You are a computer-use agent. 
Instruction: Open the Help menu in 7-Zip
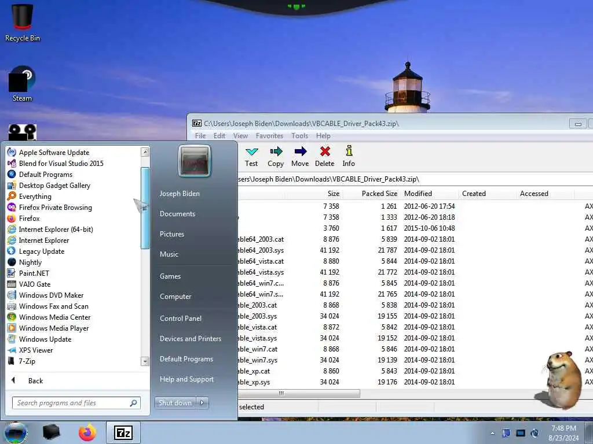point(323,135)
